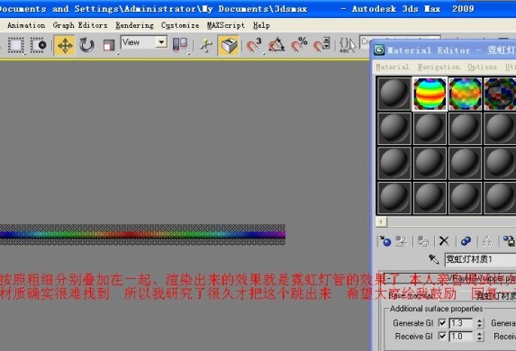This screenshot has height=351, width=516.
Task: Choose the Select and Scale tool
Action: point(108,45)
